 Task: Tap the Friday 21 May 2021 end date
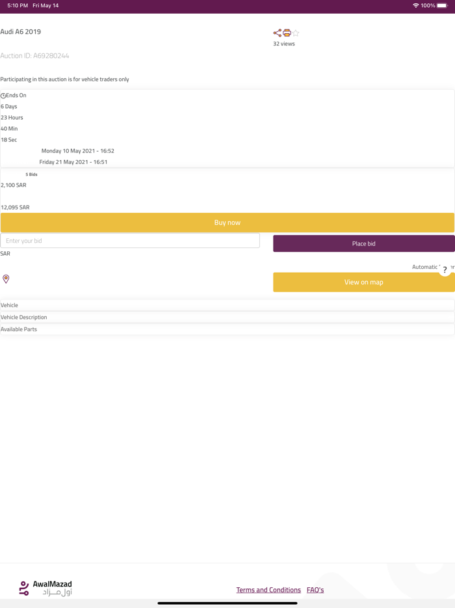coord(73,162)
